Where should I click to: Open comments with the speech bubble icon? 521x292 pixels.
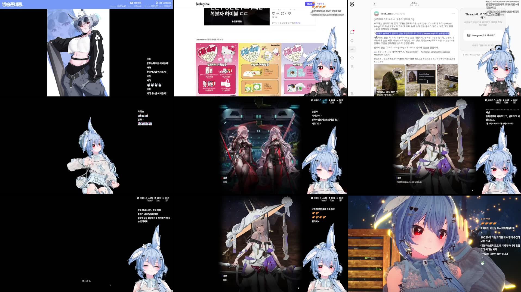pyautogui.click(x=282, y=13)
